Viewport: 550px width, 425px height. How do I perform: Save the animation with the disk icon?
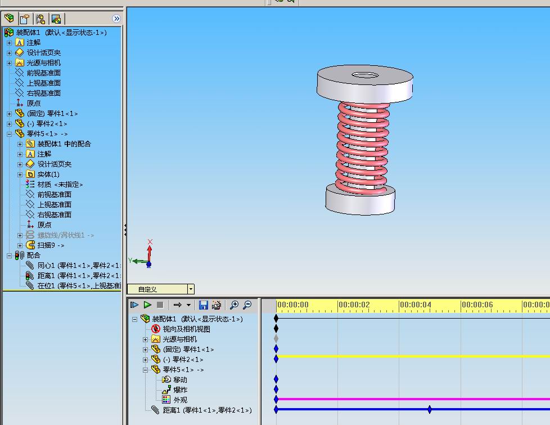[204, 305]
